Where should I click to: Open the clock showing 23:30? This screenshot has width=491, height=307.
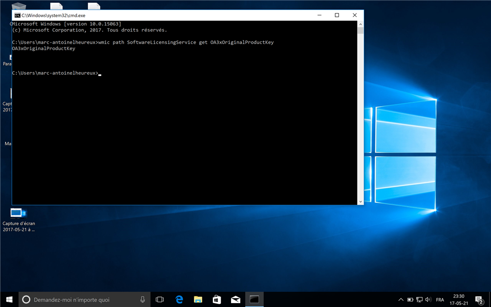click(459, 299)
